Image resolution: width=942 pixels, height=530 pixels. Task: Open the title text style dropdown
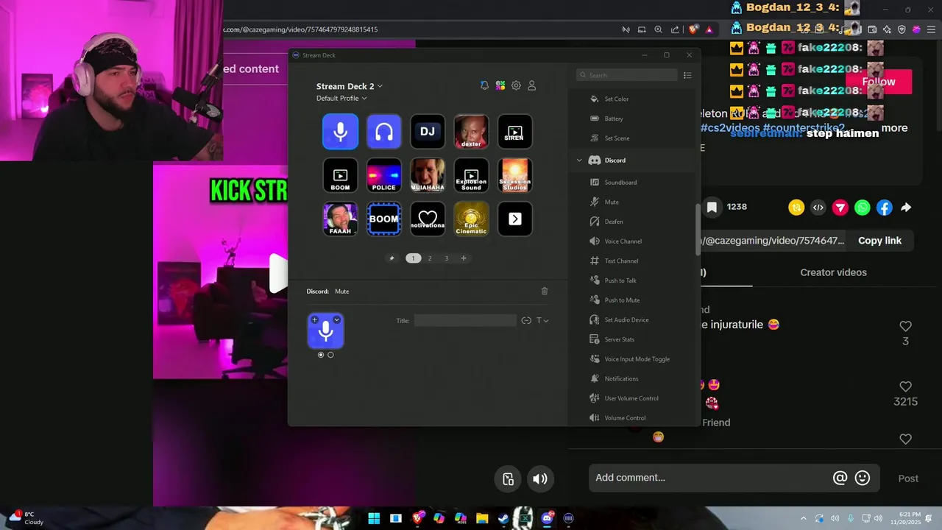542,320
